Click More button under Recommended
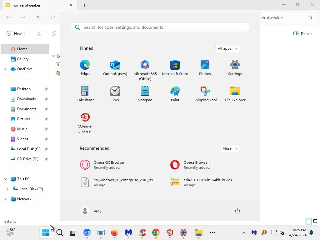This screenshot has width=320, height=240. (x=230, y=148)
